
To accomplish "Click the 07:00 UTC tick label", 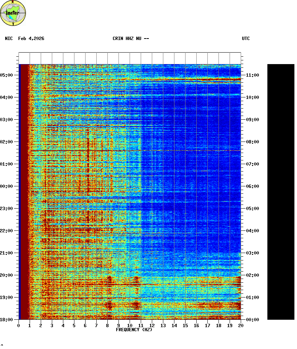I will pos(253,164).
